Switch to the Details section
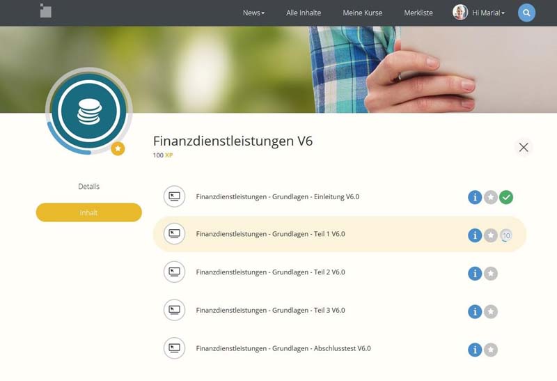557x381 pixels. [x=89, y=186]
